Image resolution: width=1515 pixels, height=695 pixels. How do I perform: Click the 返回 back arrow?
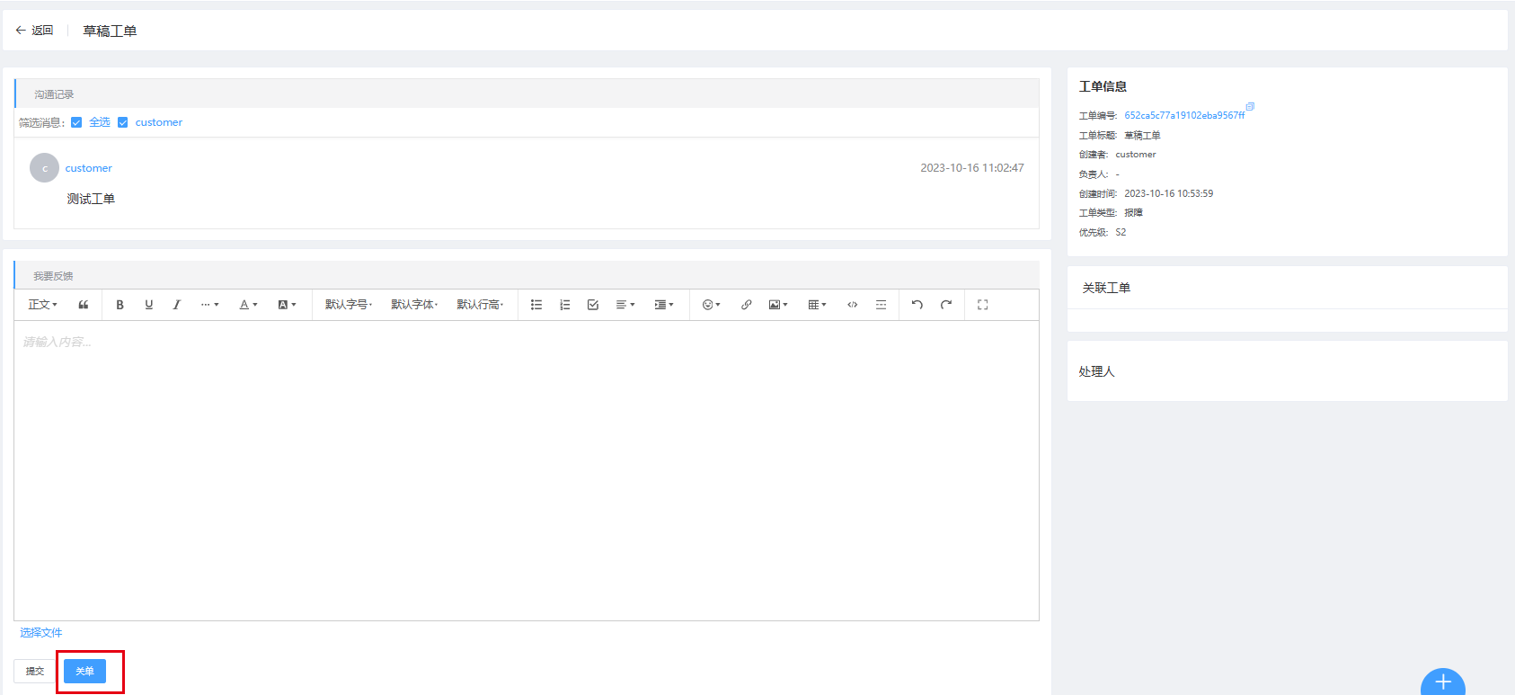(x=21, y=31)
